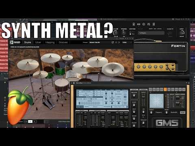Select the upper green rack tom
This screenshot has height=146, width=195.
click(60, 68)
